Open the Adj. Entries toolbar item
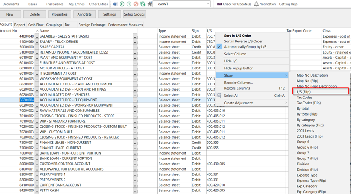 pyautogui.click(x=77, y=4)
